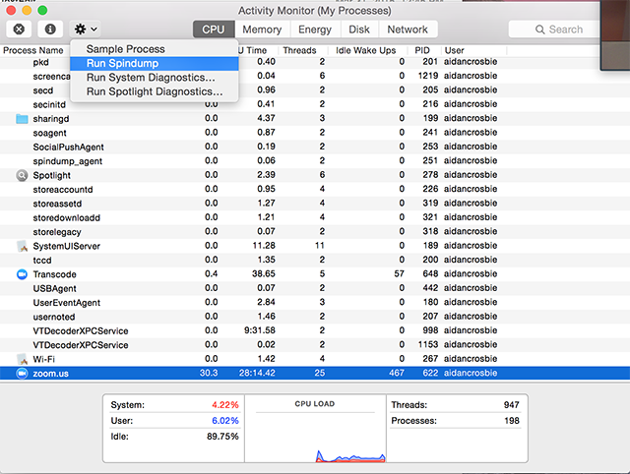Select the secinitd process row

(x=315, y=104)
